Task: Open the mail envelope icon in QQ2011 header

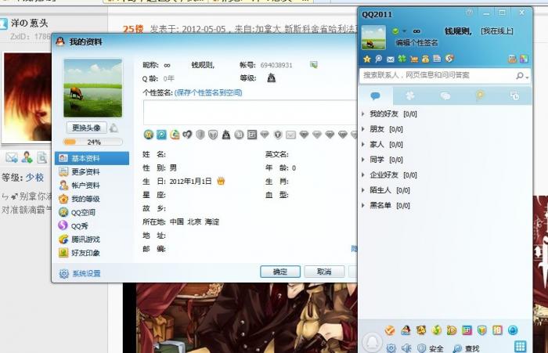Action: point(391,59)
